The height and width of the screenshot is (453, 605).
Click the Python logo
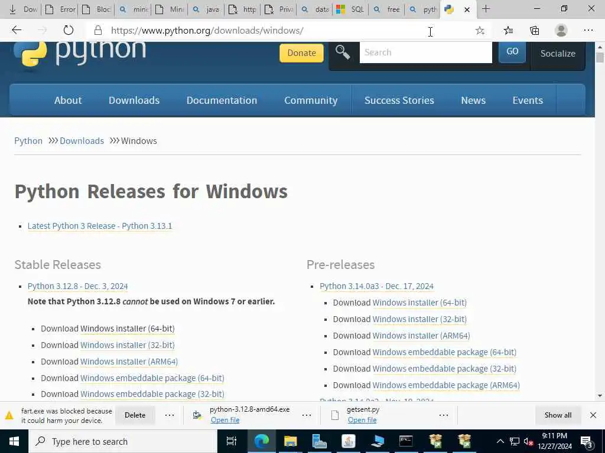(x=80, y=54)
